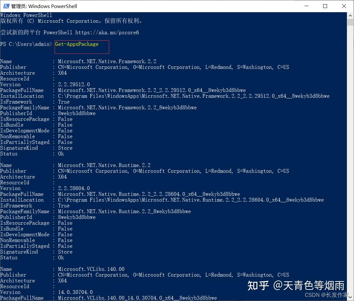
Task: Click the Runtime PackageFullName value
Action: point(149,194)
